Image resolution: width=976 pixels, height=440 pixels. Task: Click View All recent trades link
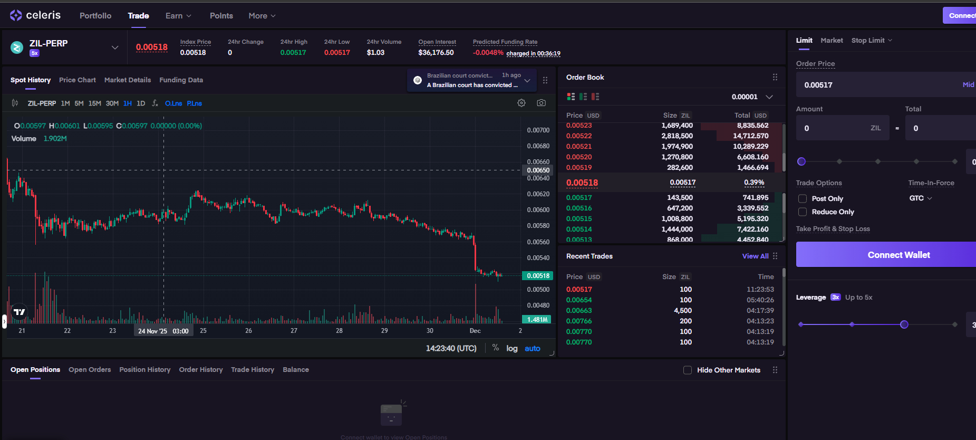pos(755,256)
